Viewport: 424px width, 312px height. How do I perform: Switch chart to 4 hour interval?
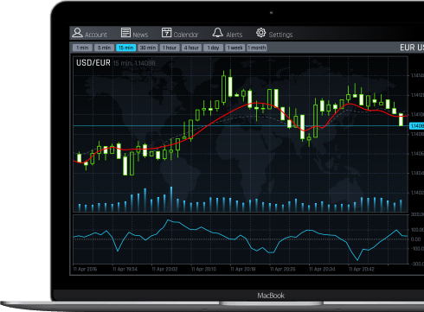click(191, 48)
